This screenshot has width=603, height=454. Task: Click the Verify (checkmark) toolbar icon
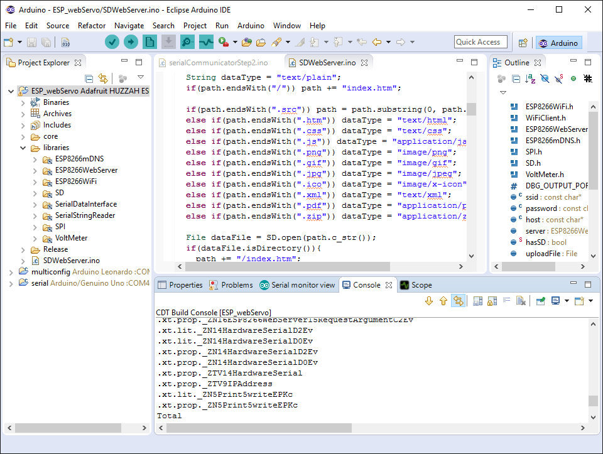point(112,41)
